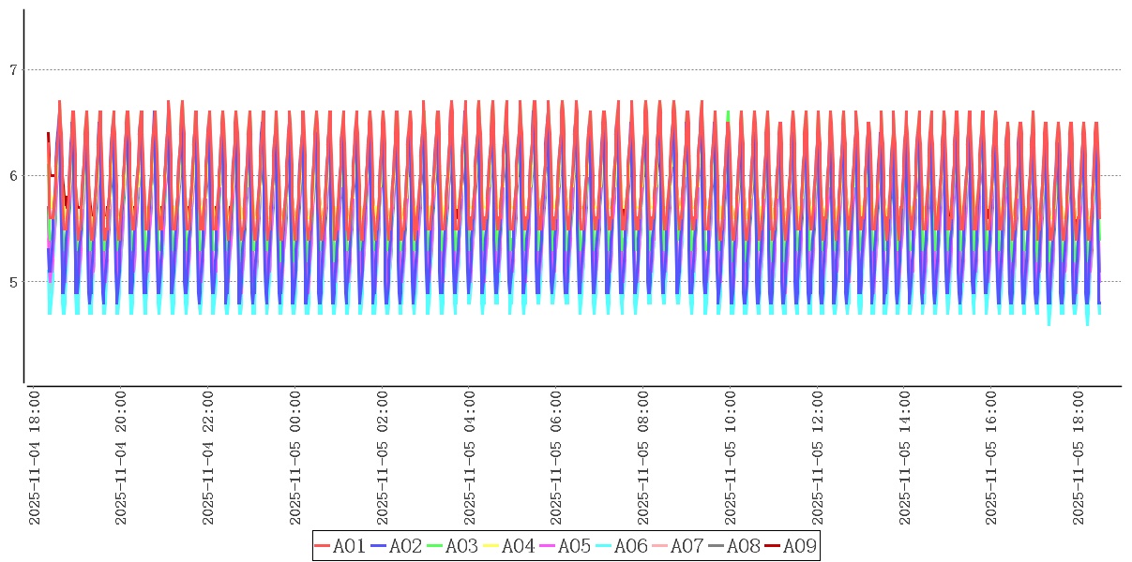
Task: Select the pink A07 legend item
Action: (x=677, y=546)
